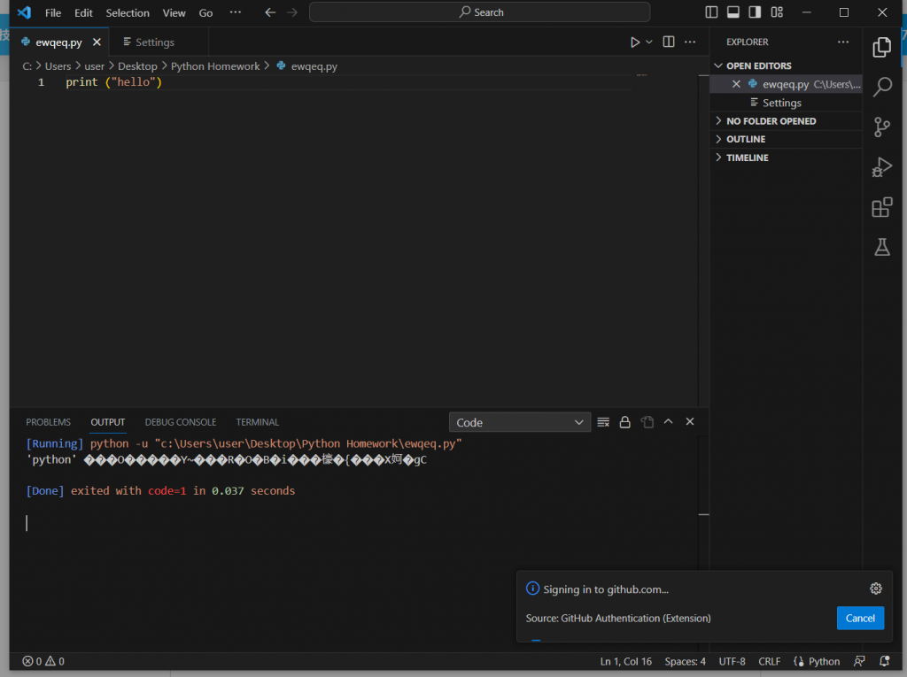This screenshot has height=677, width=907.
Task: Expand the OUTLINE section
Action: pyautogui.click(x=787, y=139)
